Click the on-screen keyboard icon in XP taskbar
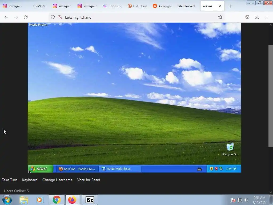Viewport: 273px width, 205px height. (199, 169)
